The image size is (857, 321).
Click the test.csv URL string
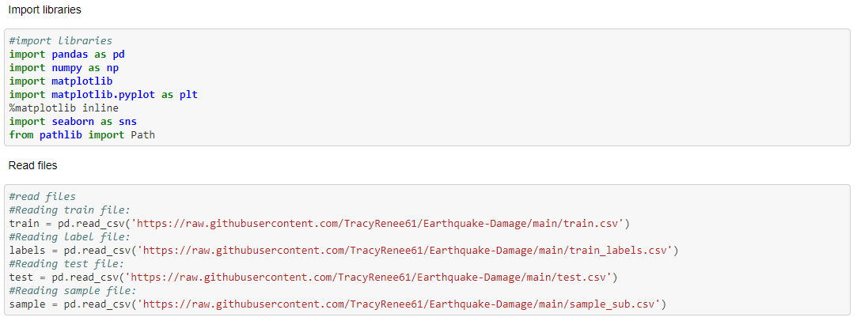(x=372, y=277)
